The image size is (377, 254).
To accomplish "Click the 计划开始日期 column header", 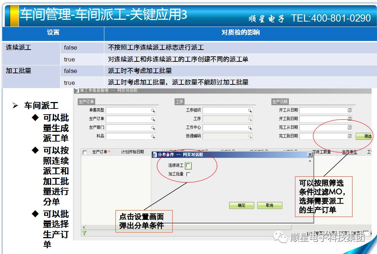I will (x=132, y=152).
